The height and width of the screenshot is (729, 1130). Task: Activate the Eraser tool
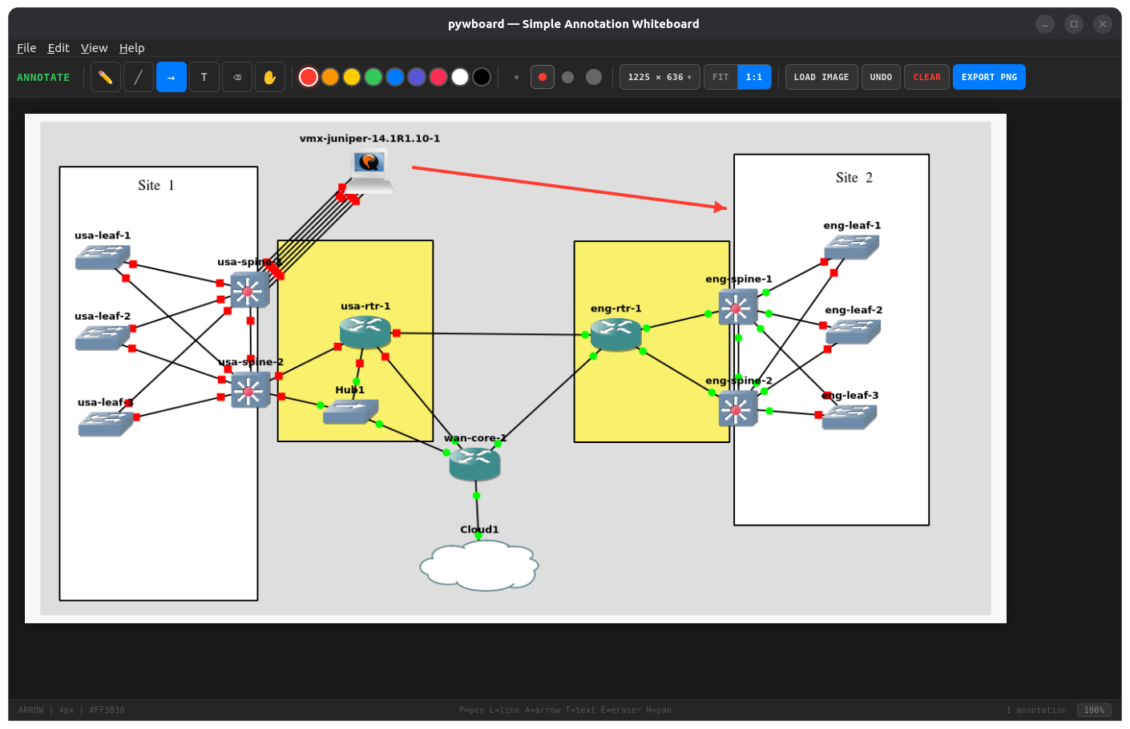(236, 76)
